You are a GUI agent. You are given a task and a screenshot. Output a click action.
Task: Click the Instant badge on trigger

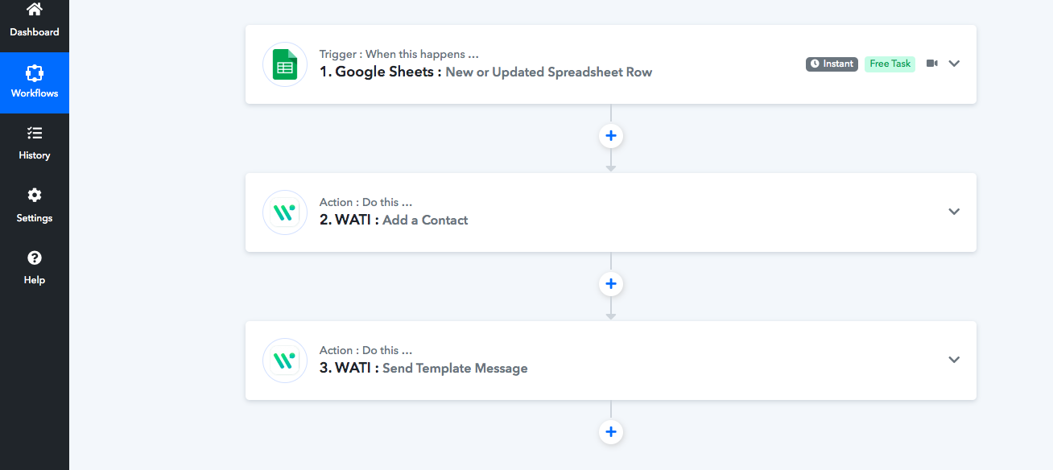click(x=832, y=64)
